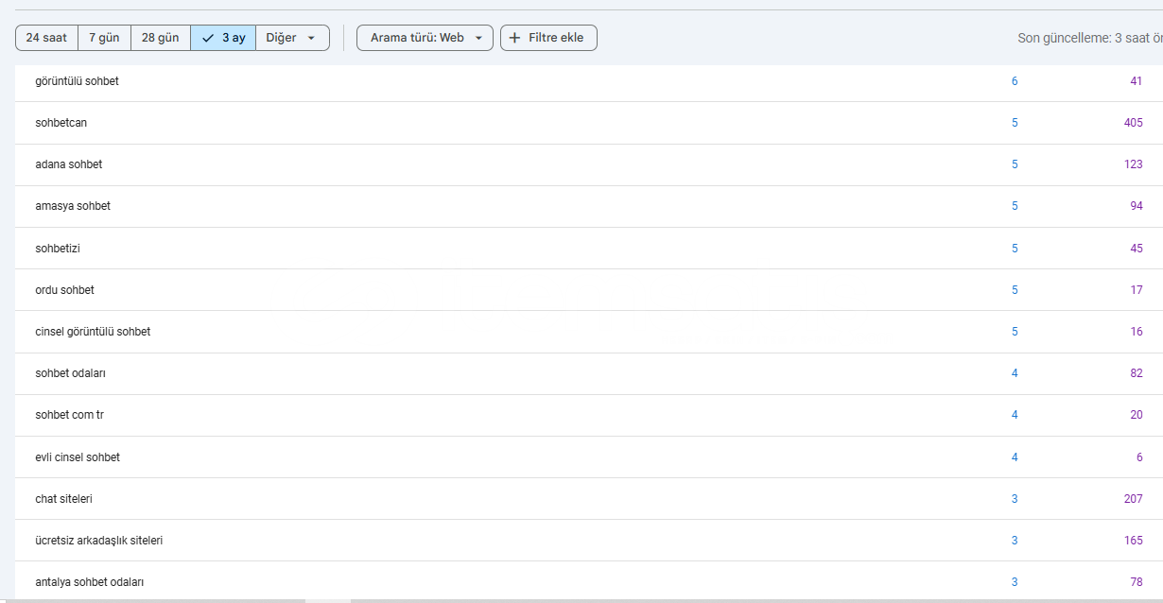Screen dimensions: 1163x603
Task: Click the sohbet odaları query row
Action: 589,373
